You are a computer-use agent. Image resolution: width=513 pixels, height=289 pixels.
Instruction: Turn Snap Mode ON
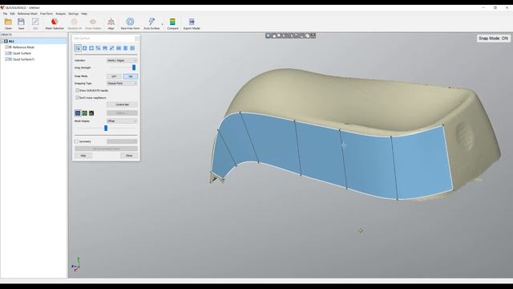131,76
